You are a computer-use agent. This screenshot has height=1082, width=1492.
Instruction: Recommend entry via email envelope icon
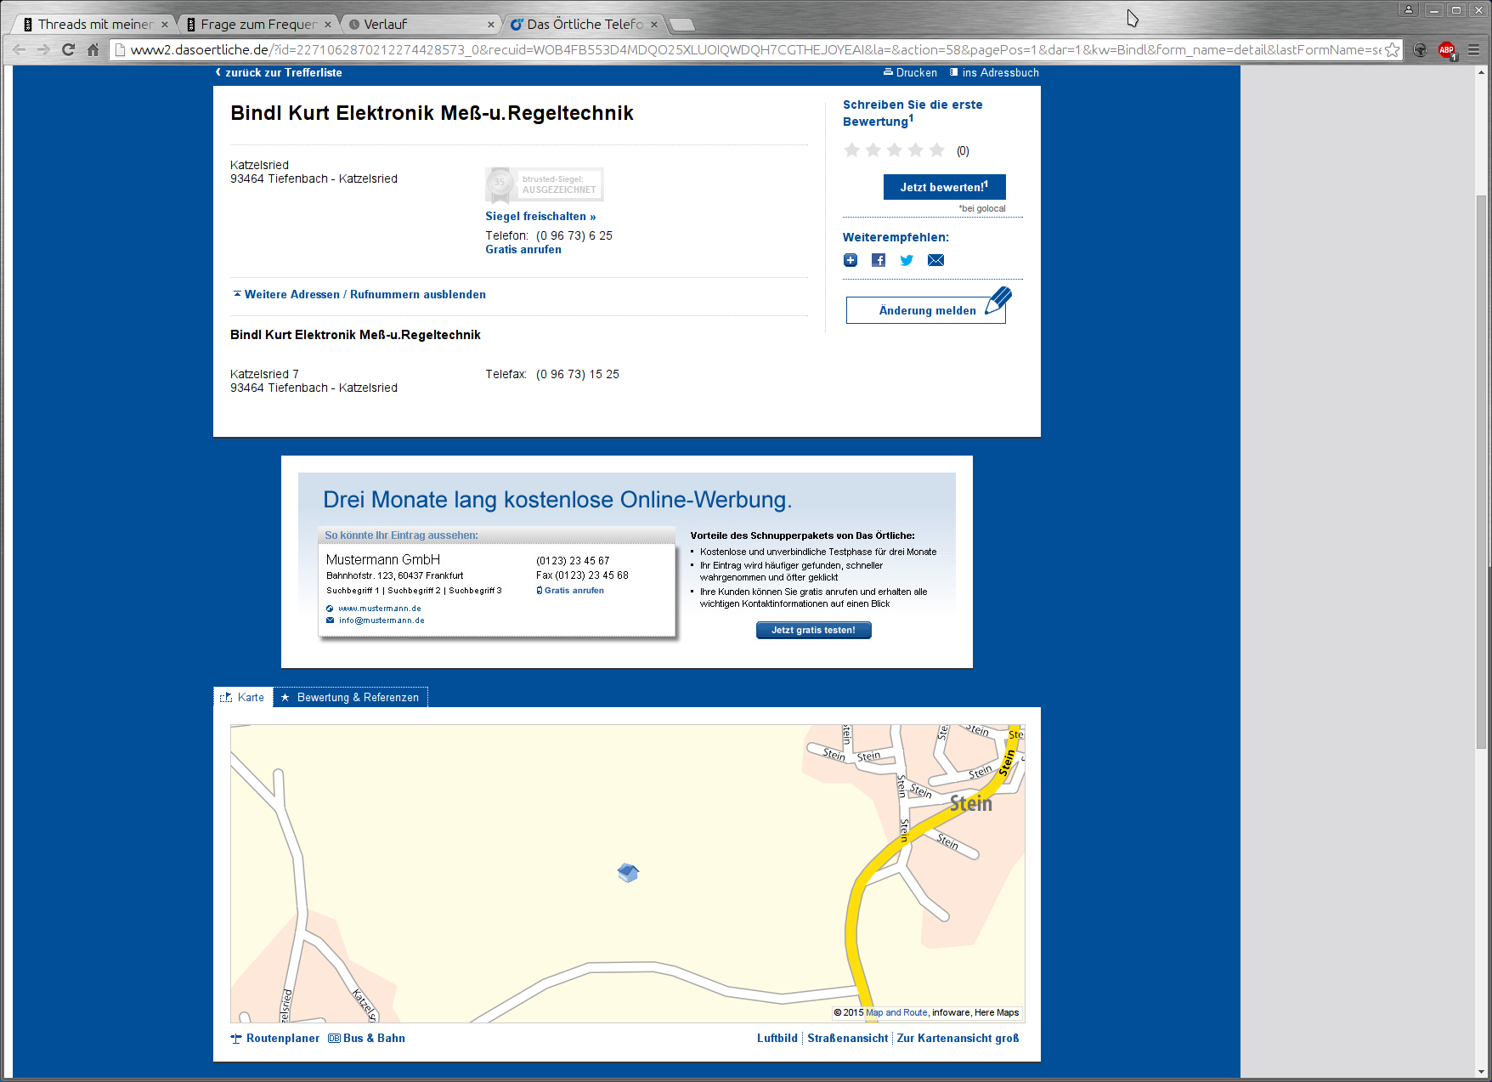[x=935, y=260]
